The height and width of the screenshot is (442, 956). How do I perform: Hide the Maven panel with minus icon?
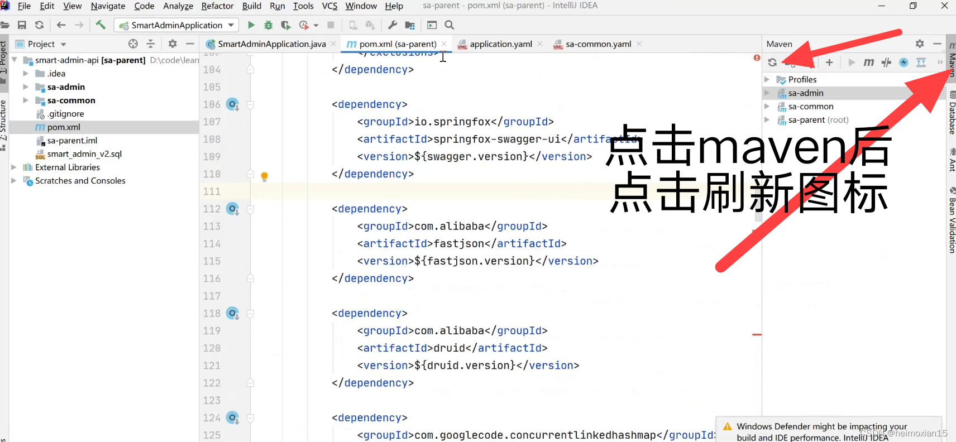tap(937, 44)
